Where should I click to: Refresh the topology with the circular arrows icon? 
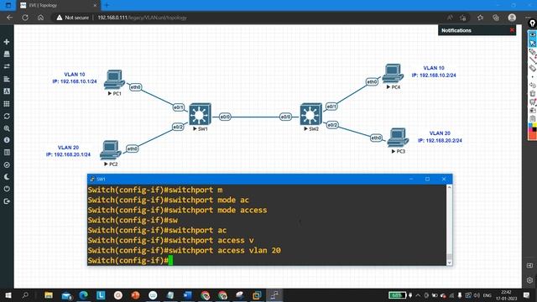[7, 116]
